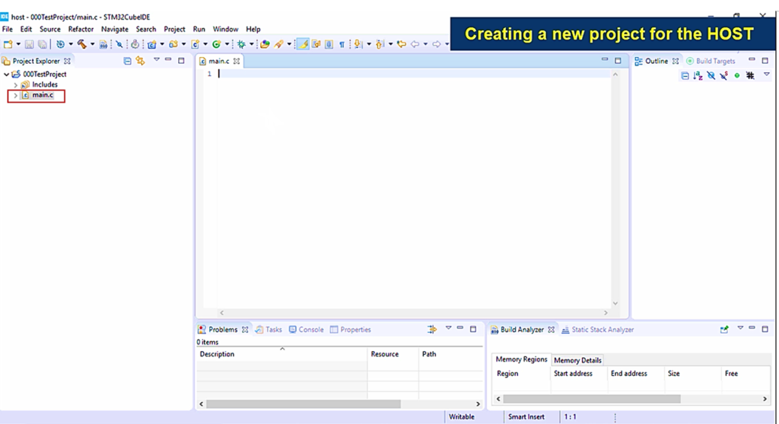Switch to the Console tab
Screen dimensions: 779x424
[306, 329]
